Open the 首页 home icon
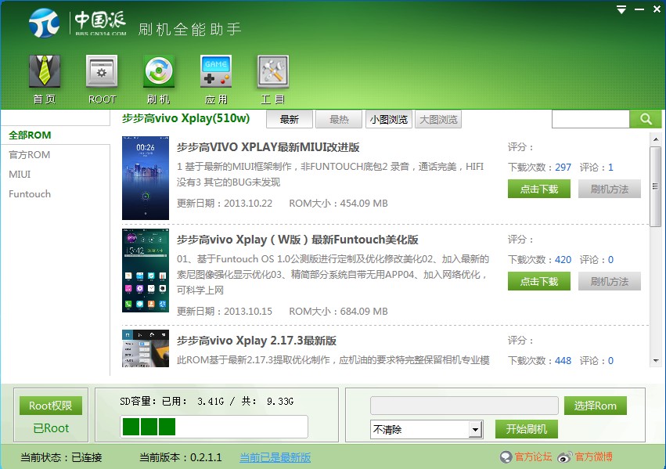 coord(45,80)
